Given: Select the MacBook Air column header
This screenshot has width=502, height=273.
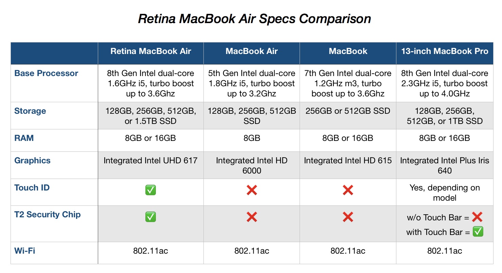Looking at the screenshot, I should pyautogui.click(x=252, y=52).
